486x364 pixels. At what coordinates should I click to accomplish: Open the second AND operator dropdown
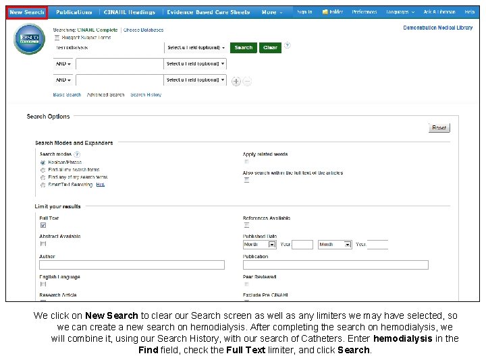(63, 80)
